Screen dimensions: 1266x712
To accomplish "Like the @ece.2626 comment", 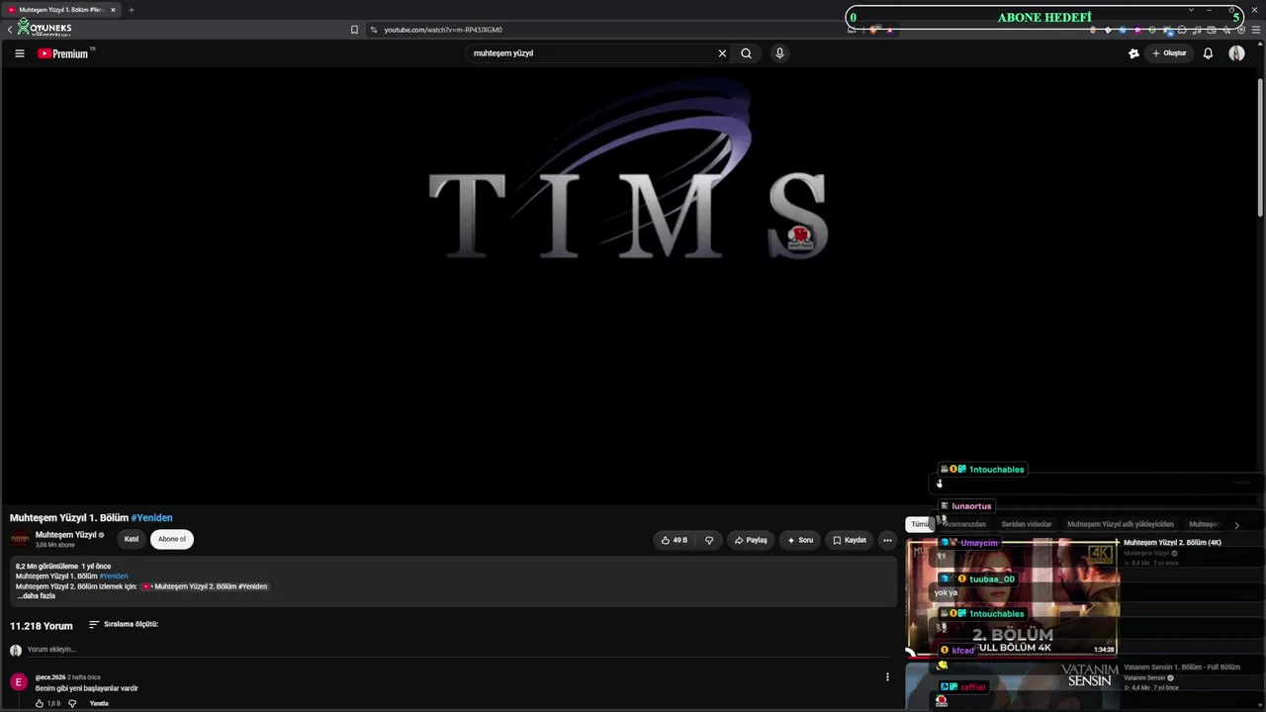I will tap(40, 703).
